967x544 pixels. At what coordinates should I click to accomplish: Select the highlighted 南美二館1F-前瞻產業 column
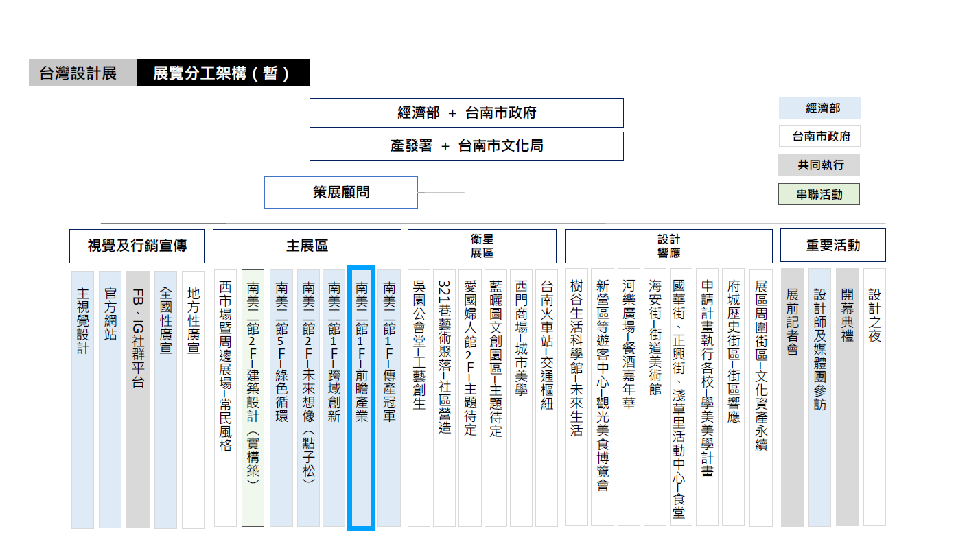pos(361,398)
